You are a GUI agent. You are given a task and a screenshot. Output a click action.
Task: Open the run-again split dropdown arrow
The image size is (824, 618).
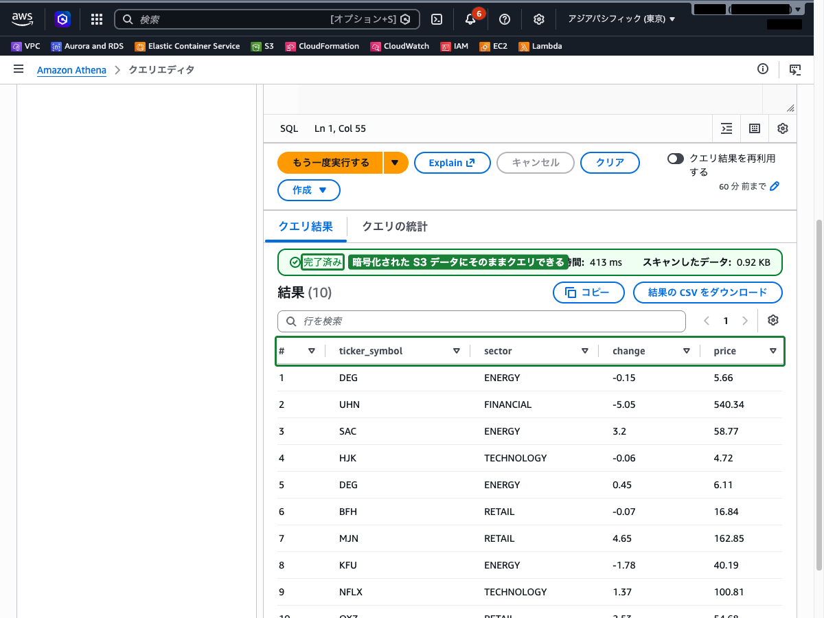click(x=396, y=163)
